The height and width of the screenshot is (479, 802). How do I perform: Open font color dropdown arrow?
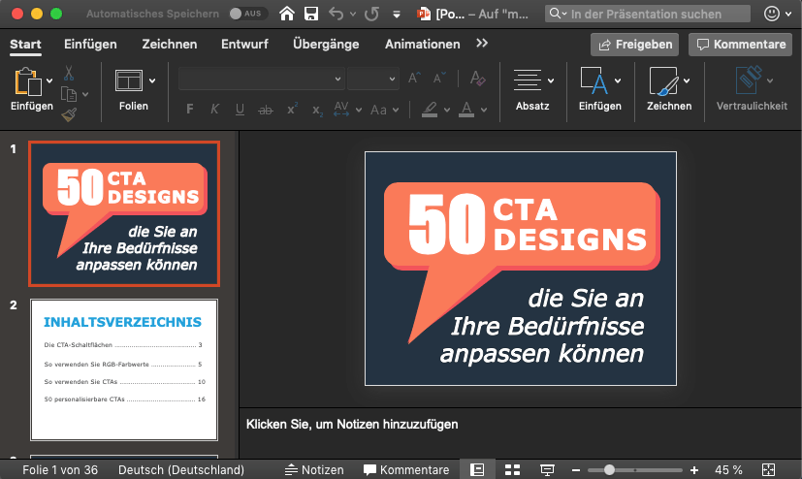click(484, 110)
